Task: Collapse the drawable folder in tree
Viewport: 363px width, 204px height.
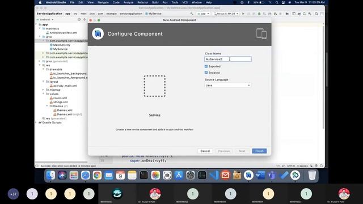Action: (43, 69)
